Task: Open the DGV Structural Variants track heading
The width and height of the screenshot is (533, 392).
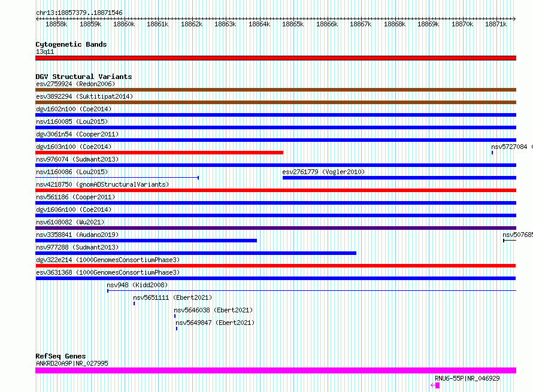Action: (84, 77)
